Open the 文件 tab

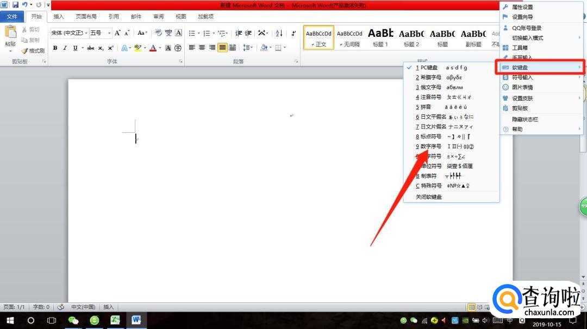click(12, 16)
